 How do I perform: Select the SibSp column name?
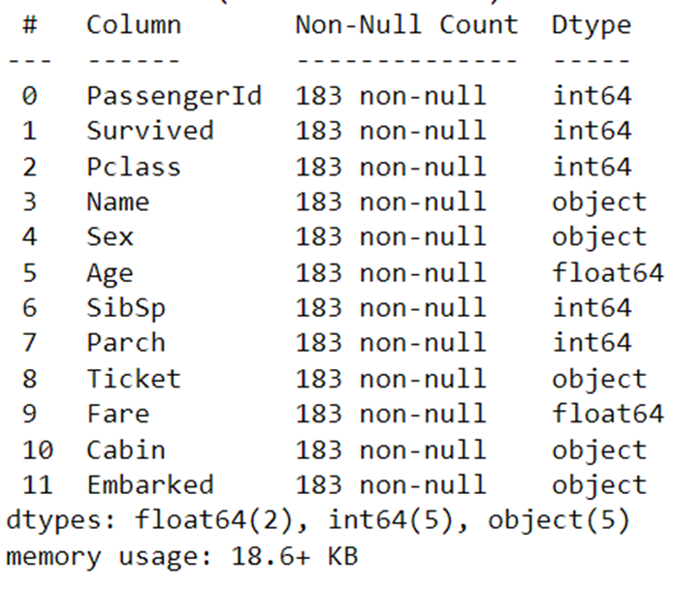126,308
